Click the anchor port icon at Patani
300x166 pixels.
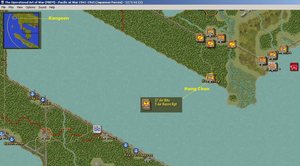43,100
